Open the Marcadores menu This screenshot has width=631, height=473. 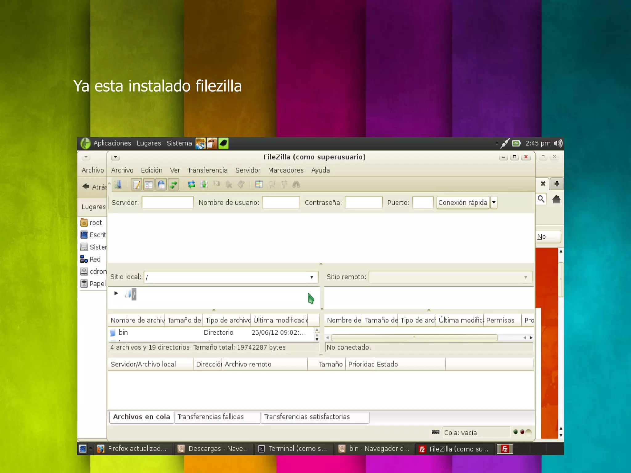286,170
